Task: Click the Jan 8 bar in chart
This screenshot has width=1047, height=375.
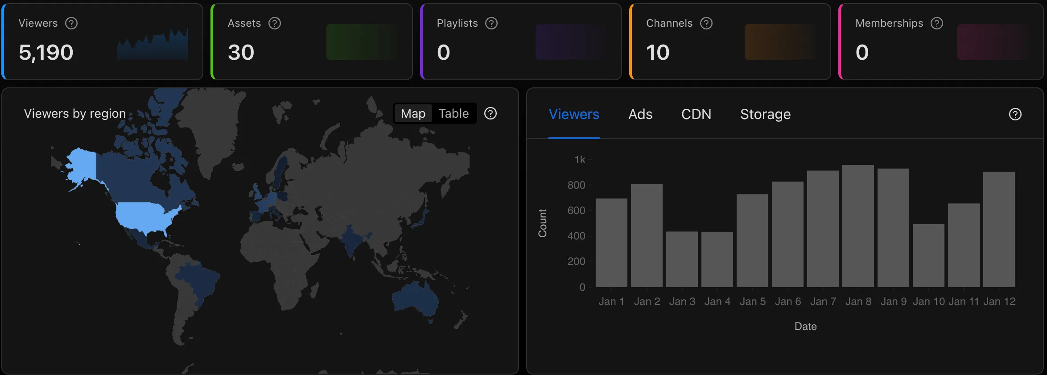Action: 858,226
